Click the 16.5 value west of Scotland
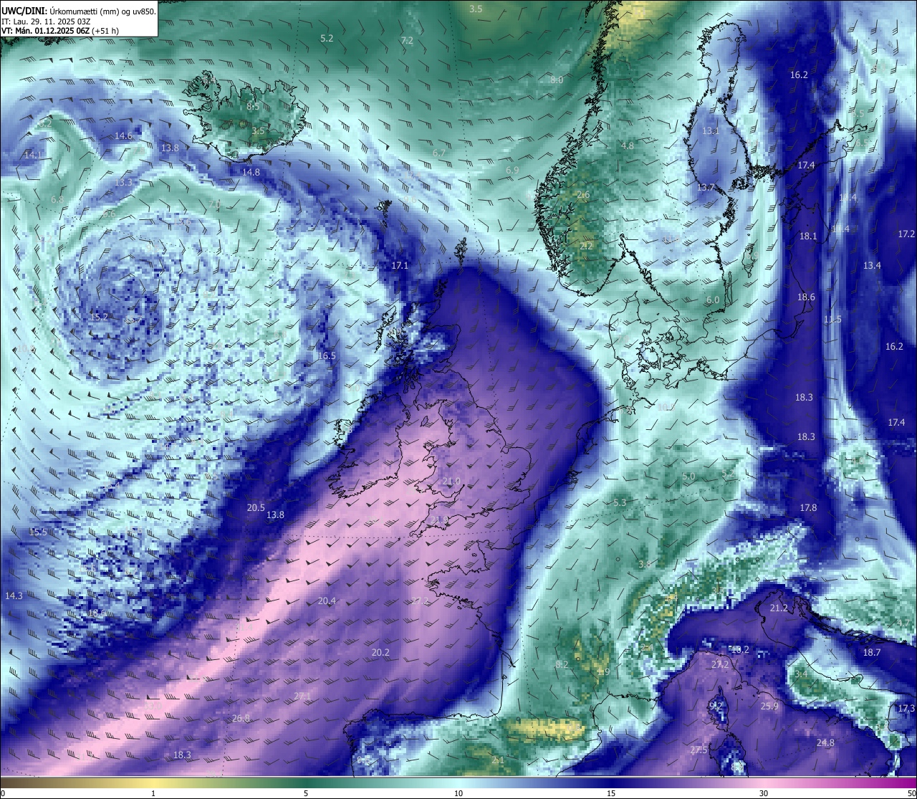 click(x=327, y=355)
